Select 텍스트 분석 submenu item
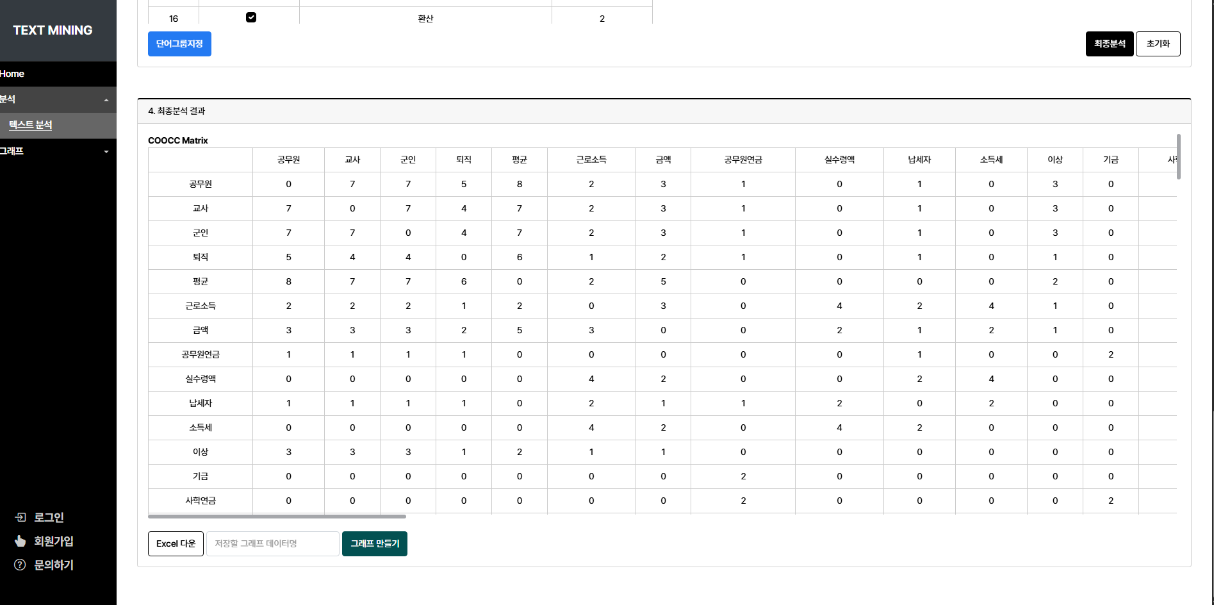1214x605 pixels. [x=31, y=125]
